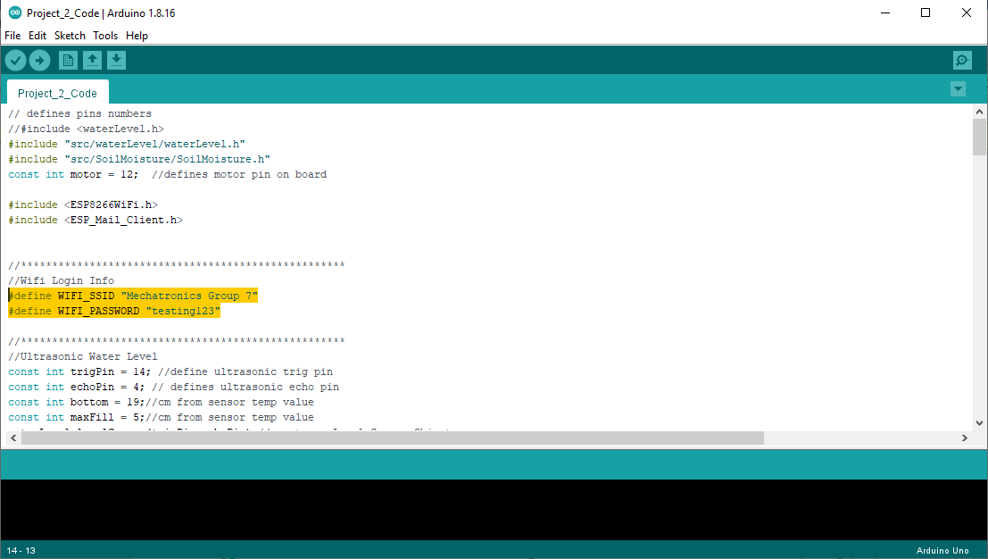
Task: Minimize the Arduino window
Action: click(x=885, y=13)
